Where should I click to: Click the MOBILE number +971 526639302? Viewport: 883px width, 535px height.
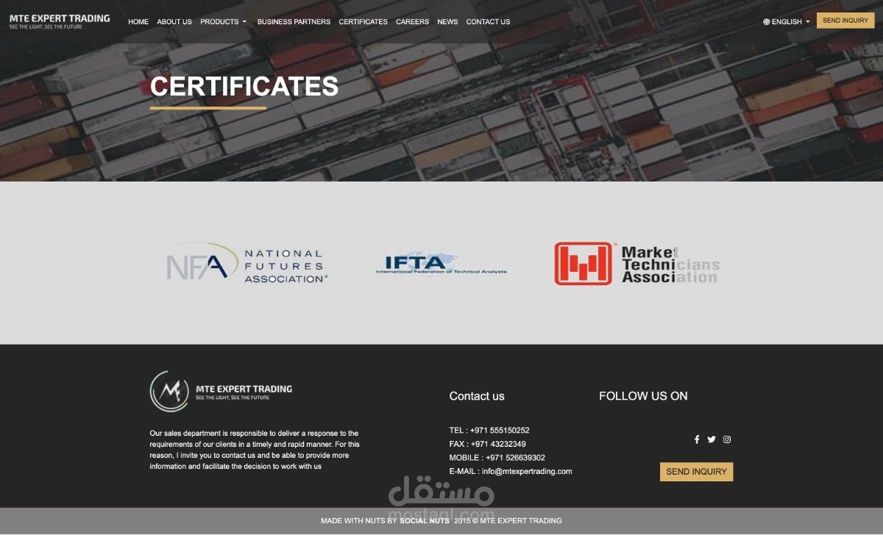515,458
